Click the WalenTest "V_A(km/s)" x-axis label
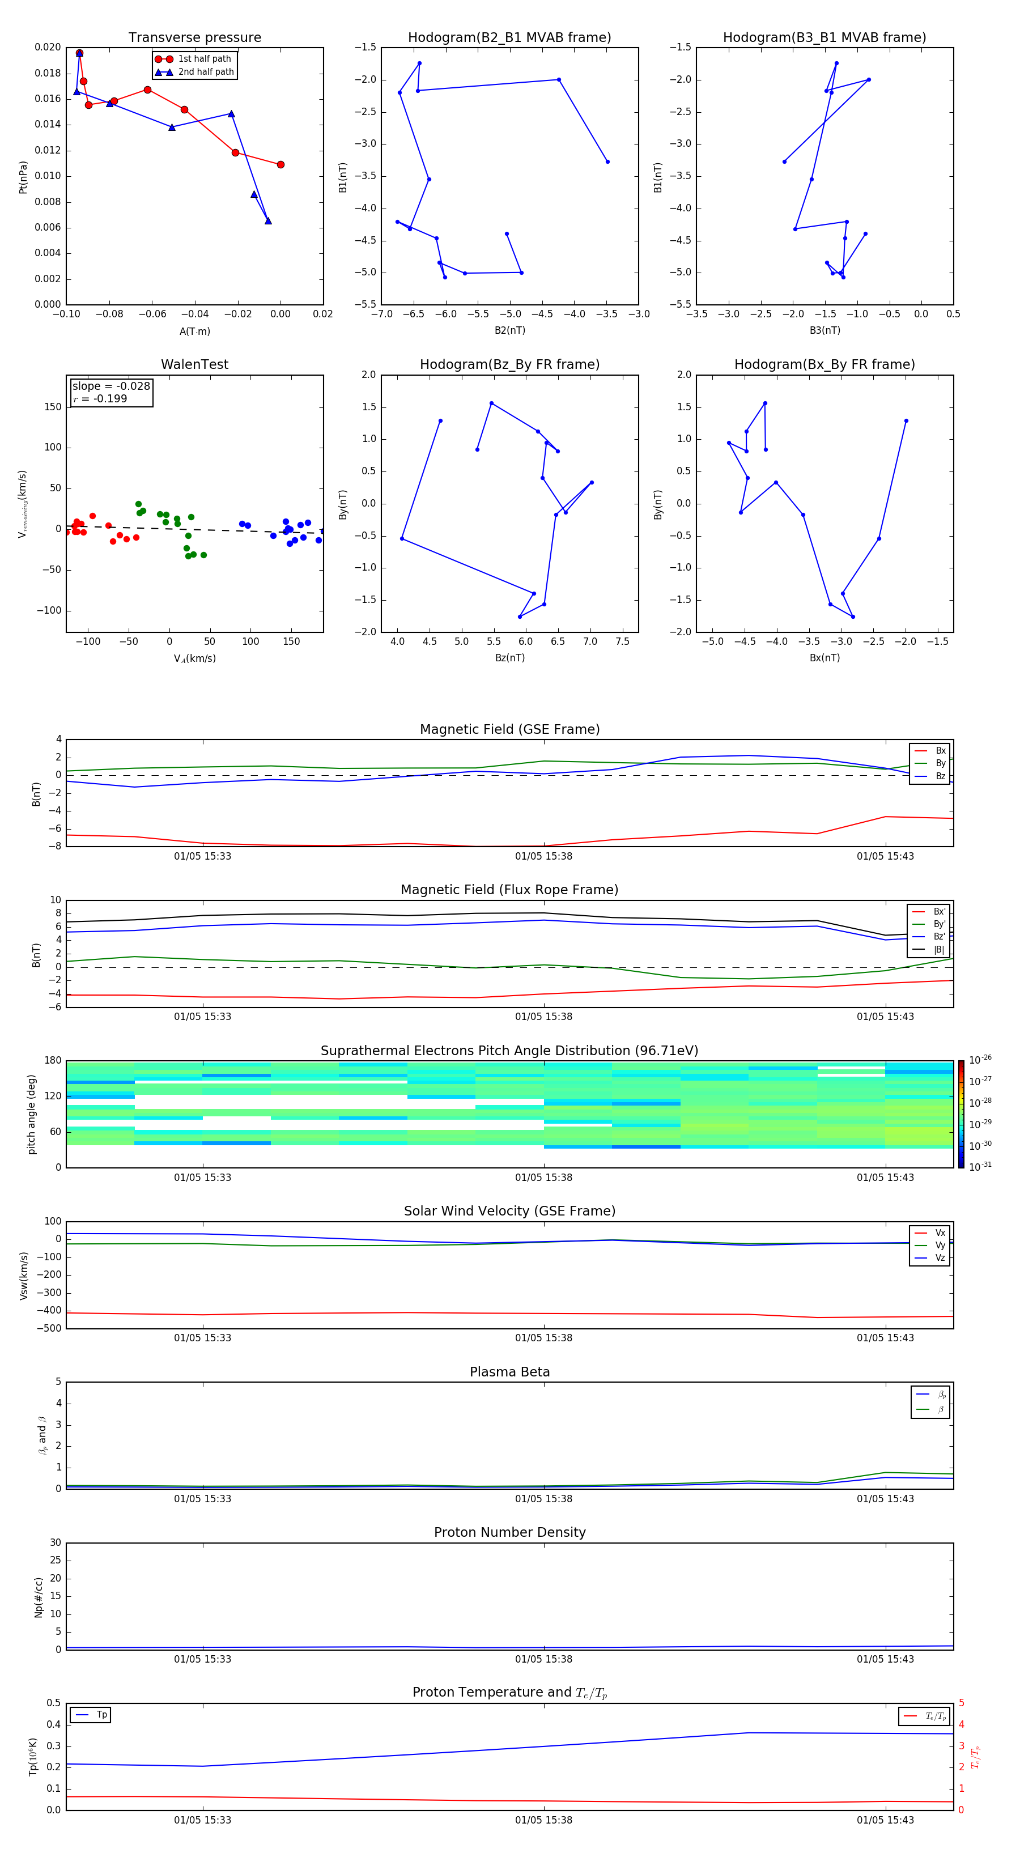The image size is (1020, 1870). pos(194,658)
